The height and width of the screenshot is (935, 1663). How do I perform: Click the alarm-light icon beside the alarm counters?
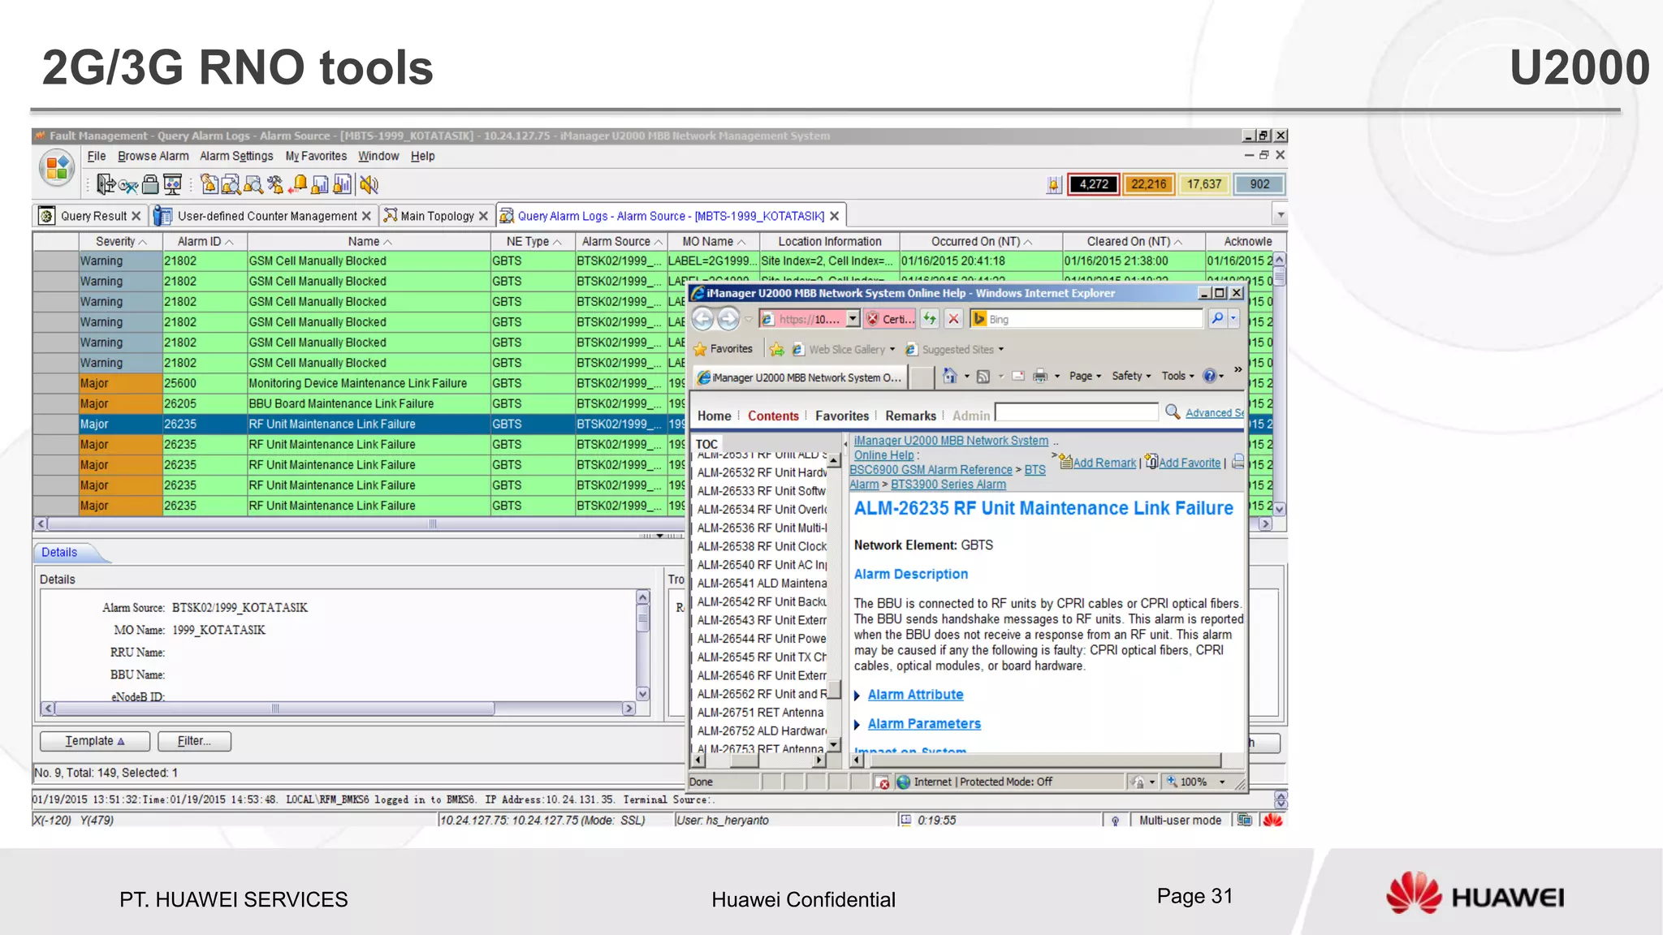click(1053, 185)
